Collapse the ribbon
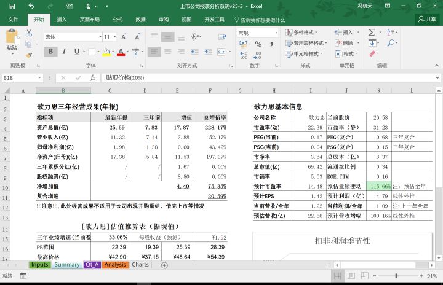Screen dimensions: 443x285 (x=437, y=66)
